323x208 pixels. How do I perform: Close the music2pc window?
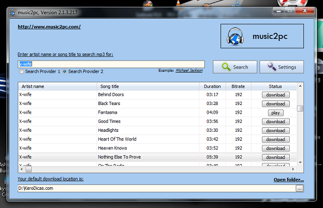click(x=305, y=11)
